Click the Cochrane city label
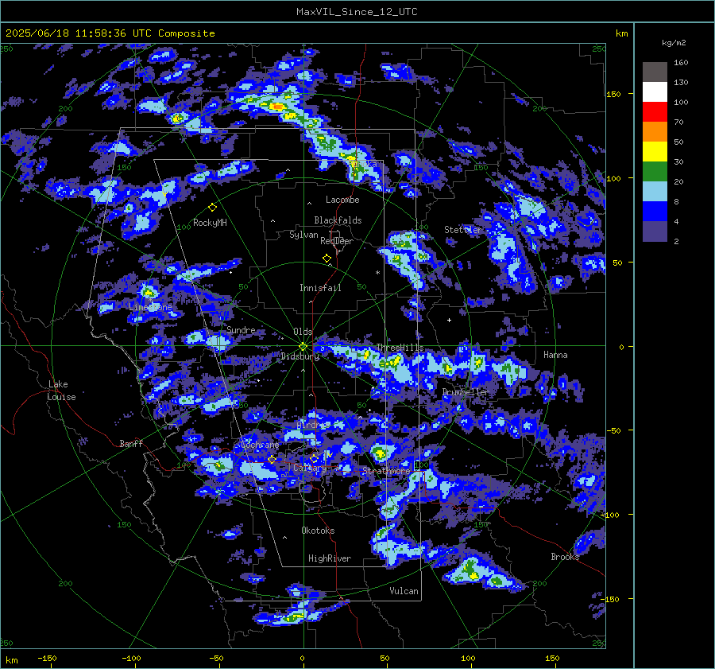This screenshot has width=715, height=669. [x=260, y=445]
